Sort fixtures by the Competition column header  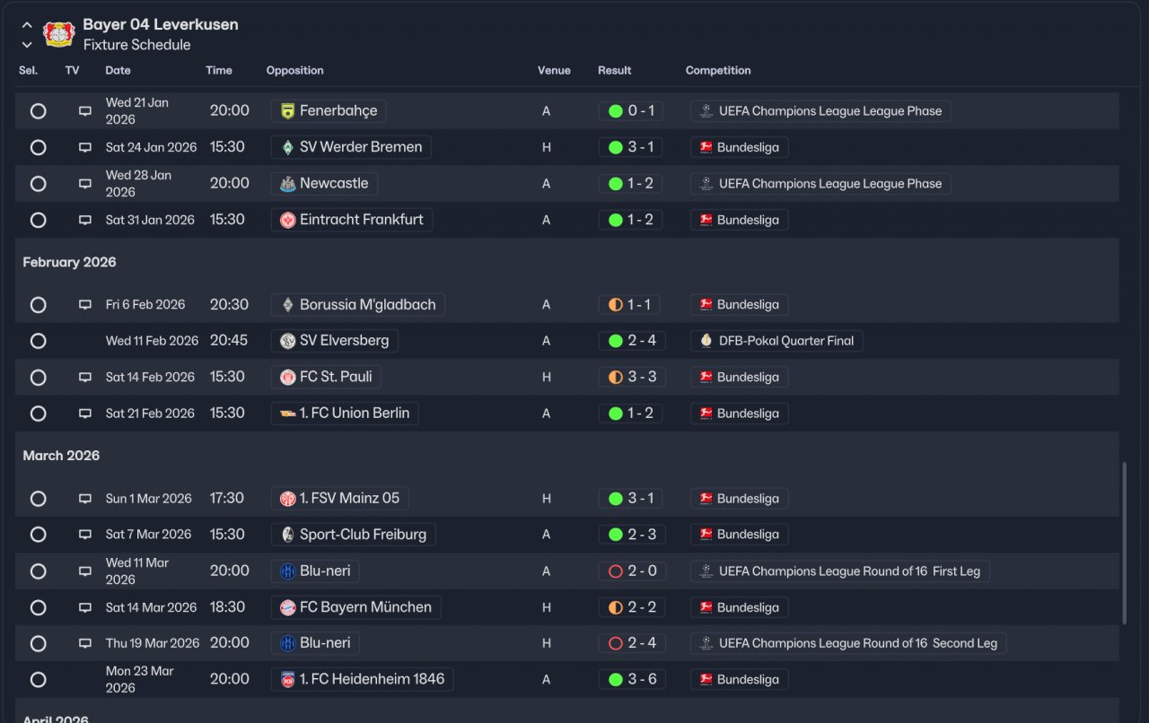pyautogui.click(x=718, y=70)
